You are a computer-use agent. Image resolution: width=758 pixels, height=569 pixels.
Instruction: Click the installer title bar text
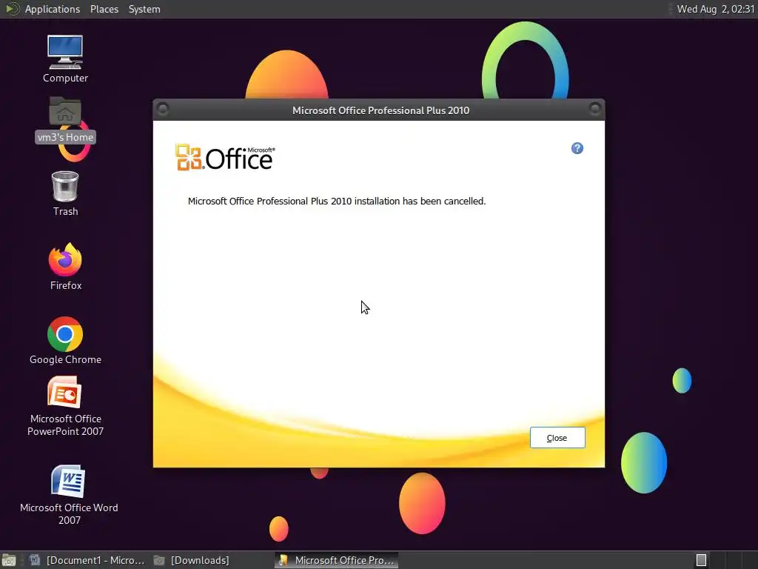click(x=381, y=110)
